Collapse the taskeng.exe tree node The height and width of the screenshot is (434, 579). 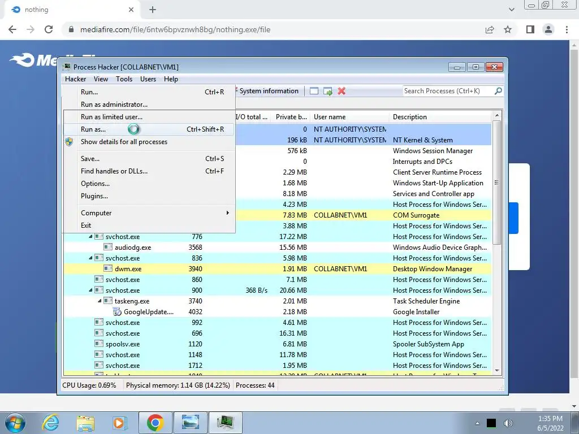pyautogui.click(x=100, y=301)
